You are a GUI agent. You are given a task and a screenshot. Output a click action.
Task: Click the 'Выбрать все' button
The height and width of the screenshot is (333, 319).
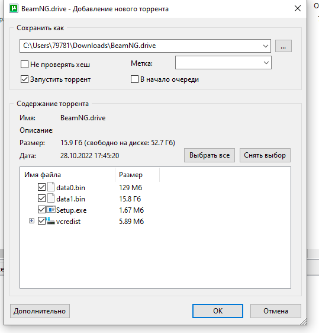[x=210, y=155]
